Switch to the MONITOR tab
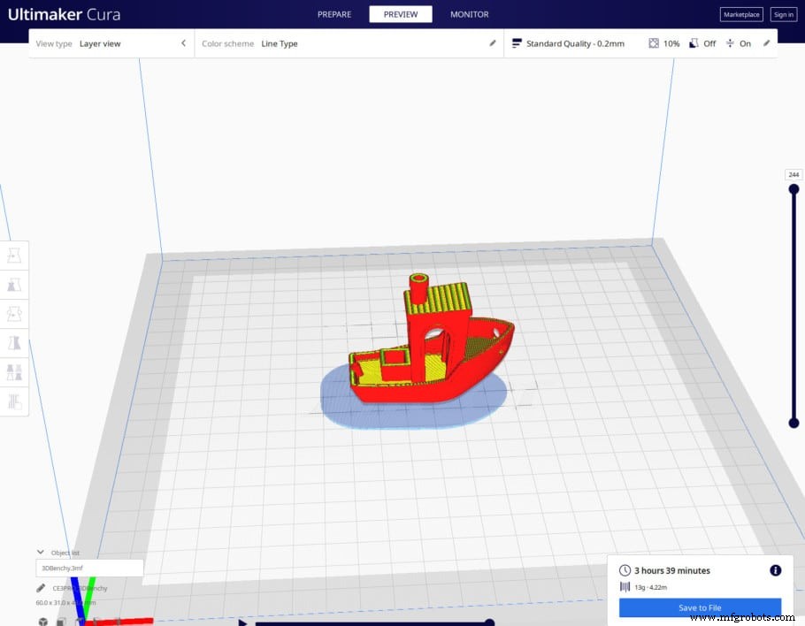 (469, 14)
